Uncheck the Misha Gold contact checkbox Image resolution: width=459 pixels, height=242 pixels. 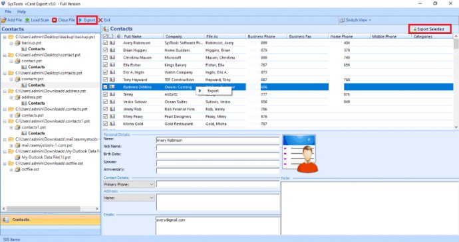pyautogui.click(x=105, y=123)
